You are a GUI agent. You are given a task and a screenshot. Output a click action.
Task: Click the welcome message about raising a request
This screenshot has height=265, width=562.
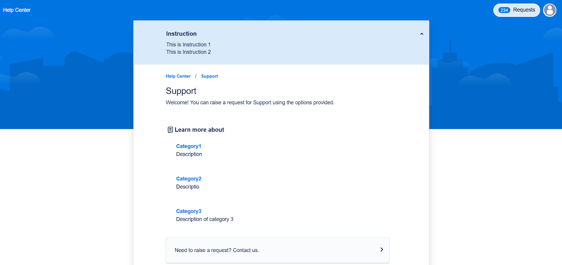pos(250,102)
